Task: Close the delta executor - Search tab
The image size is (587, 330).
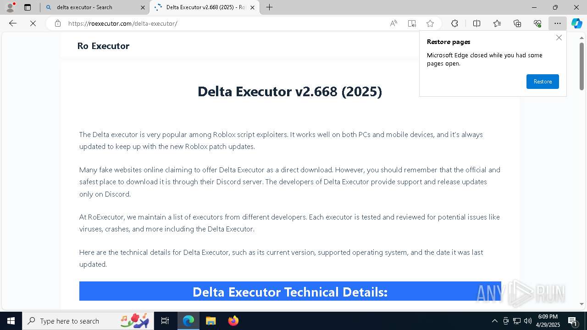Action: [x=143, y=7]
